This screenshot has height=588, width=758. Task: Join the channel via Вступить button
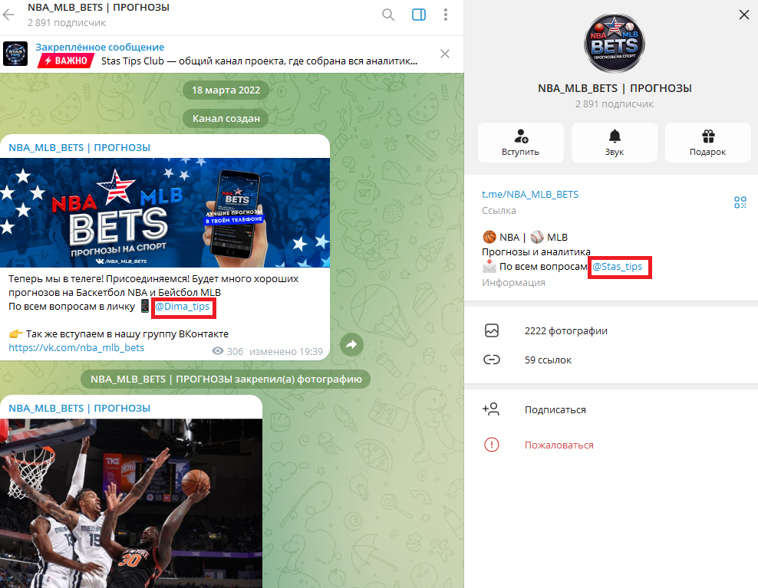(x=521, y=143)
